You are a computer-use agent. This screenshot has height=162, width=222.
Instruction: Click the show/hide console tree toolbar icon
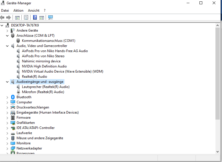pos(17,18)
